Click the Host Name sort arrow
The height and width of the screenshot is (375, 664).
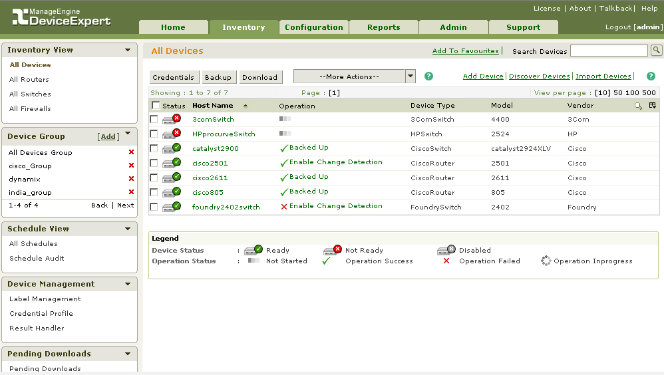[246, 106]
